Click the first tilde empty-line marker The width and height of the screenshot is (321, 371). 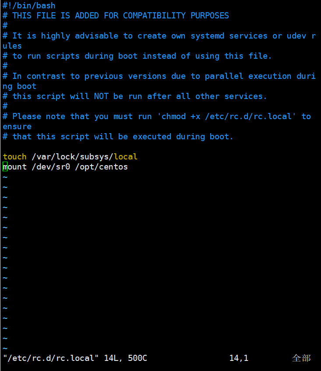5,177
